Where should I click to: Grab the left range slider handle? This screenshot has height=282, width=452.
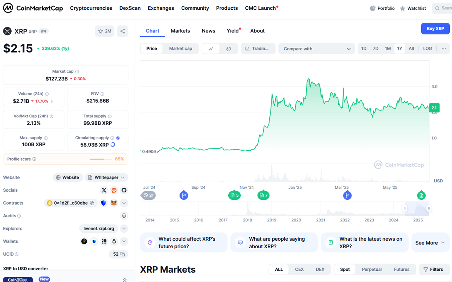coord(405,208)
